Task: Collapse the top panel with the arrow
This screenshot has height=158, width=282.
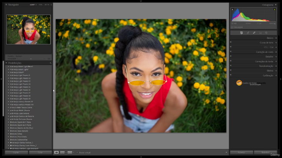Action: click(x=141, y=1)
